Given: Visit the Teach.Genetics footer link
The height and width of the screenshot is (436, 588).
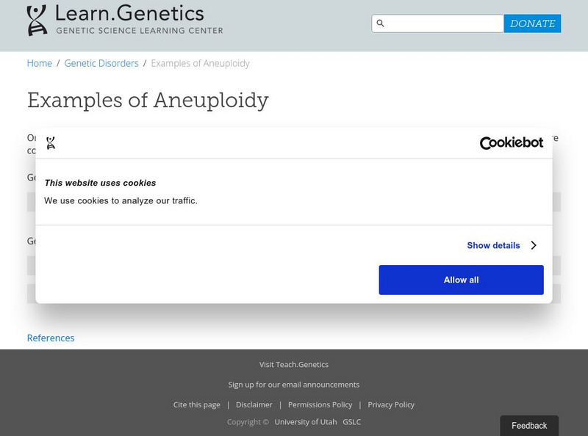Looking at the screenshot, I should click(294, 364).
